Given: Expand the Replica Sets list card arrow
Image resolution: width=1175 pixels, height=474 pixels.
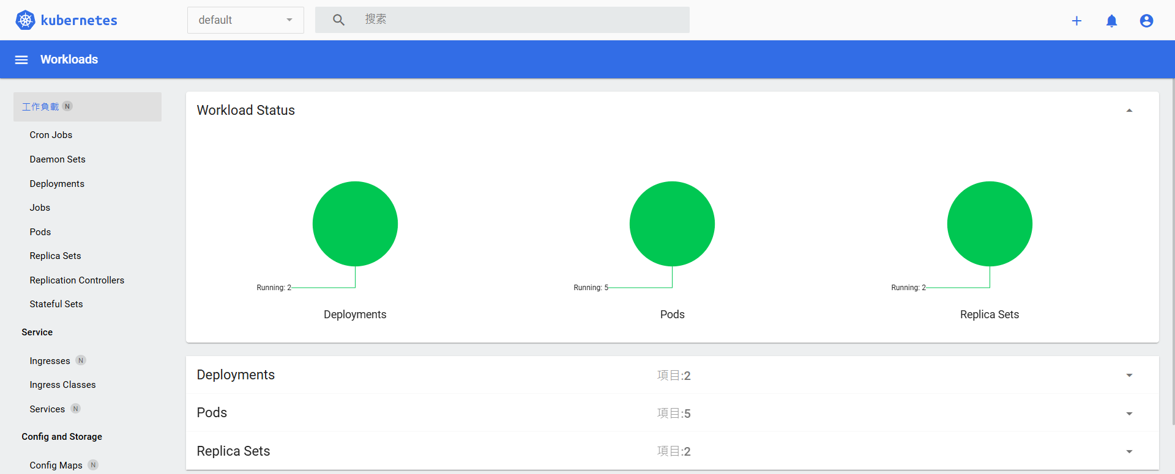Looking at the screenshot, I should pos(1129,451).
